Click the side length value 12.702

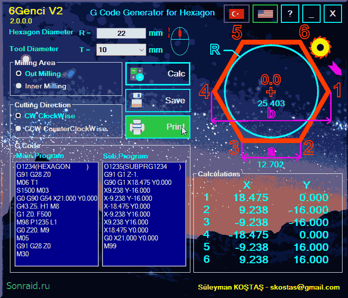(270, 164)
